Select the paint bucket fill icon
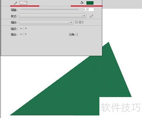The width and height of the screenshot is (142, 118). [82, 3]
